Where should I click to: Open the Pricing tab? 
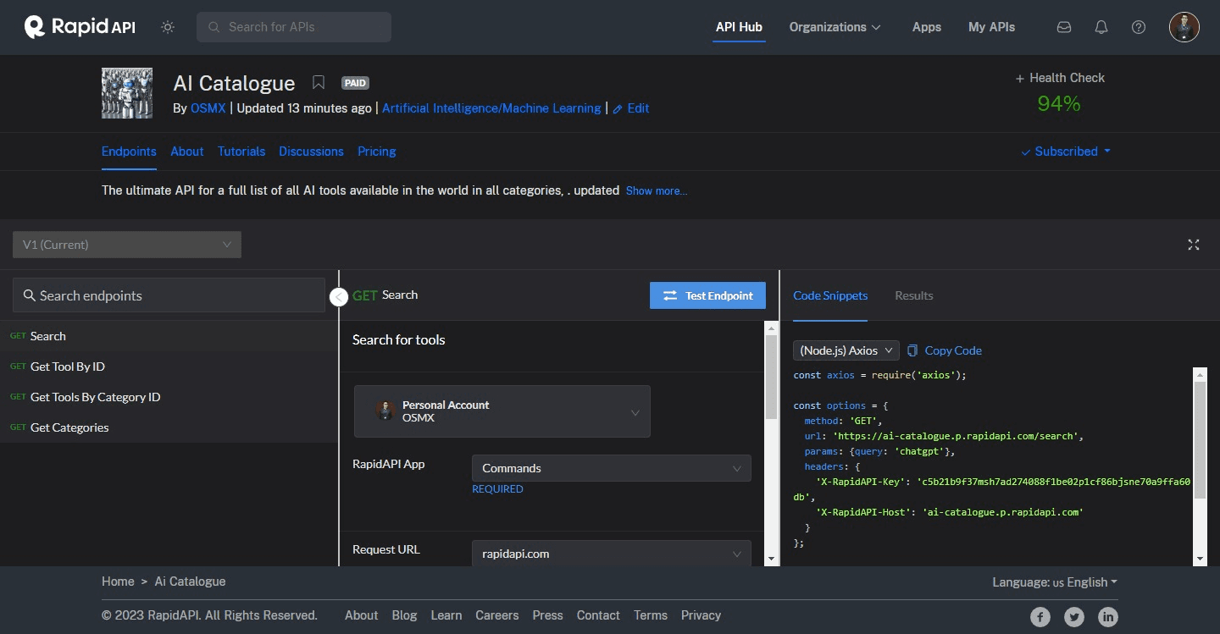coord(377,152)
